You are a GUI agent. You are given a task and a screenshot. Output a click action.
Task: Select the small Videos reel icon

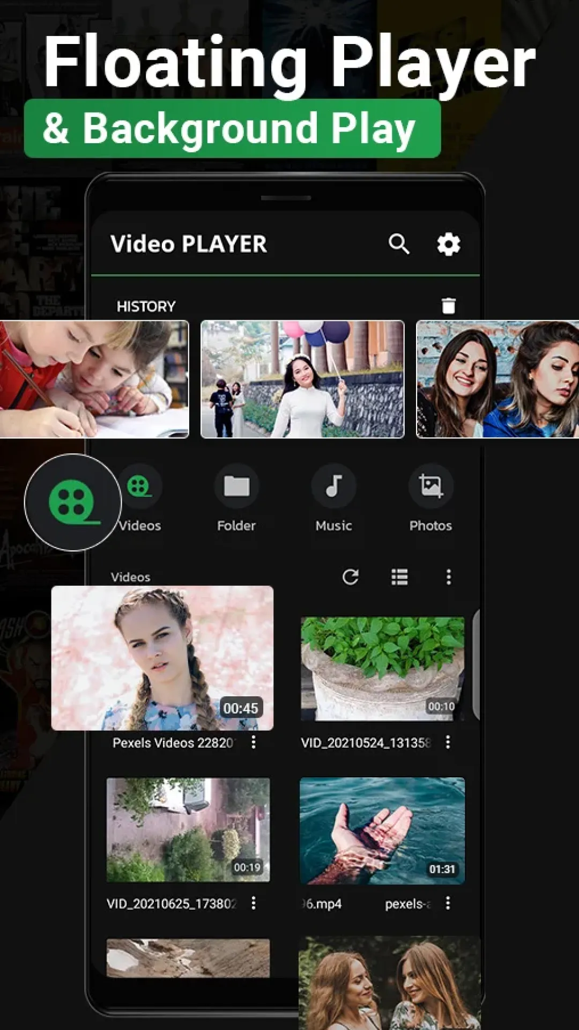click(139, 486)
